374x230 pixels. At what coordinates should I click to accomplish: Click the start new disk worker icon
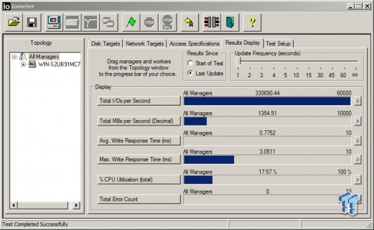pos(72,22)
